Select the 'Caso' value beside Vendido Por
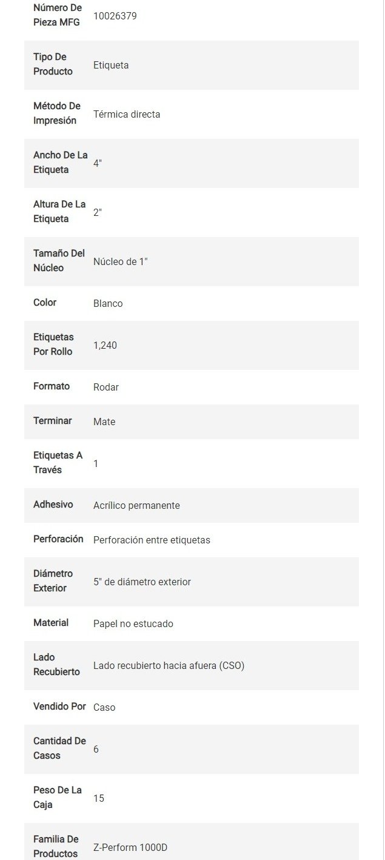385x860 pixels. pyautogui.click(x=104, y=707)
